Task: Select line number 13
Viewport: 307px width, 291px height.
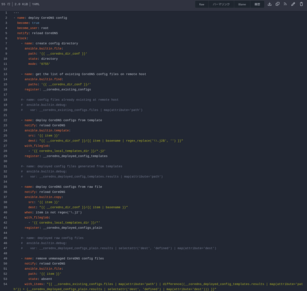Action: click(5, 74)
